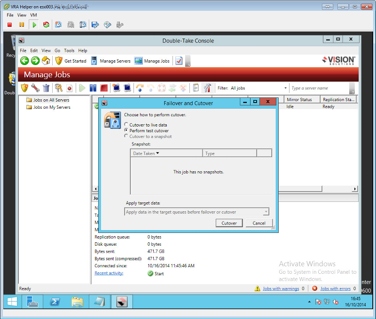Open Go menu in Double-Take Console
This screenshot has height=319, width=376.
pos(57,51)
